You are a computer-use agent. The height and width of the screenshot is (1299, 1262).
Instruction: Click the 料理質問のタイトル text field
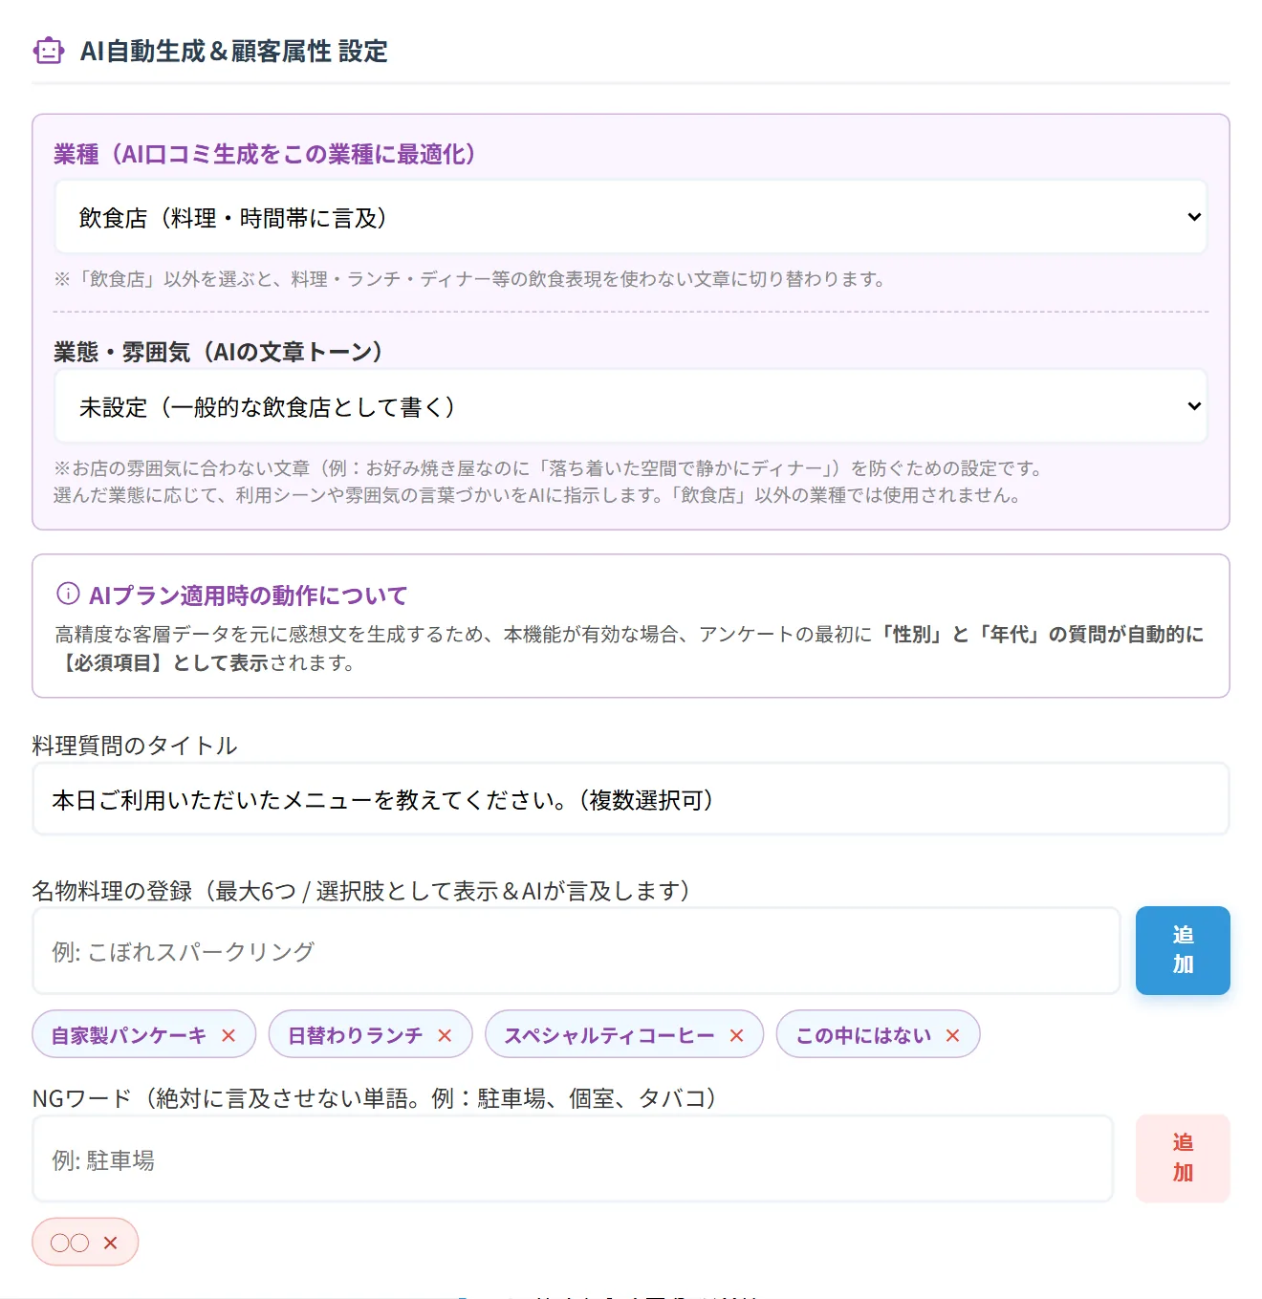(631, 799)
